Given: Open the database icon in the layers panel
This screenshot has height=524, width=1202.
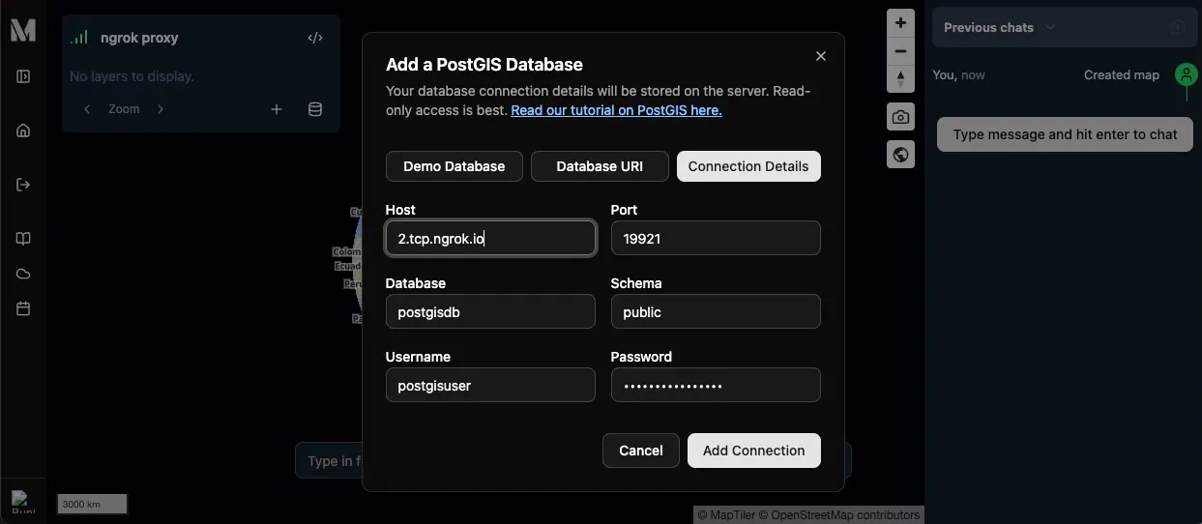Looking at the screenshot, I should (315, 109).
